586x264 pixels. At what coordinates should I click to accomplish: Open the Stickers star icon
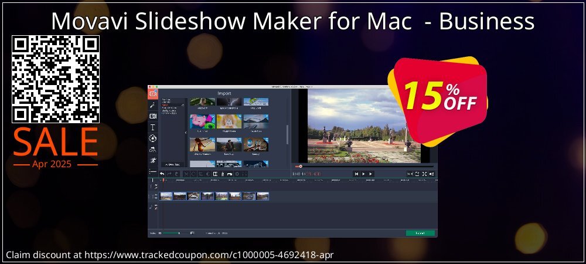tap(153, 138)
